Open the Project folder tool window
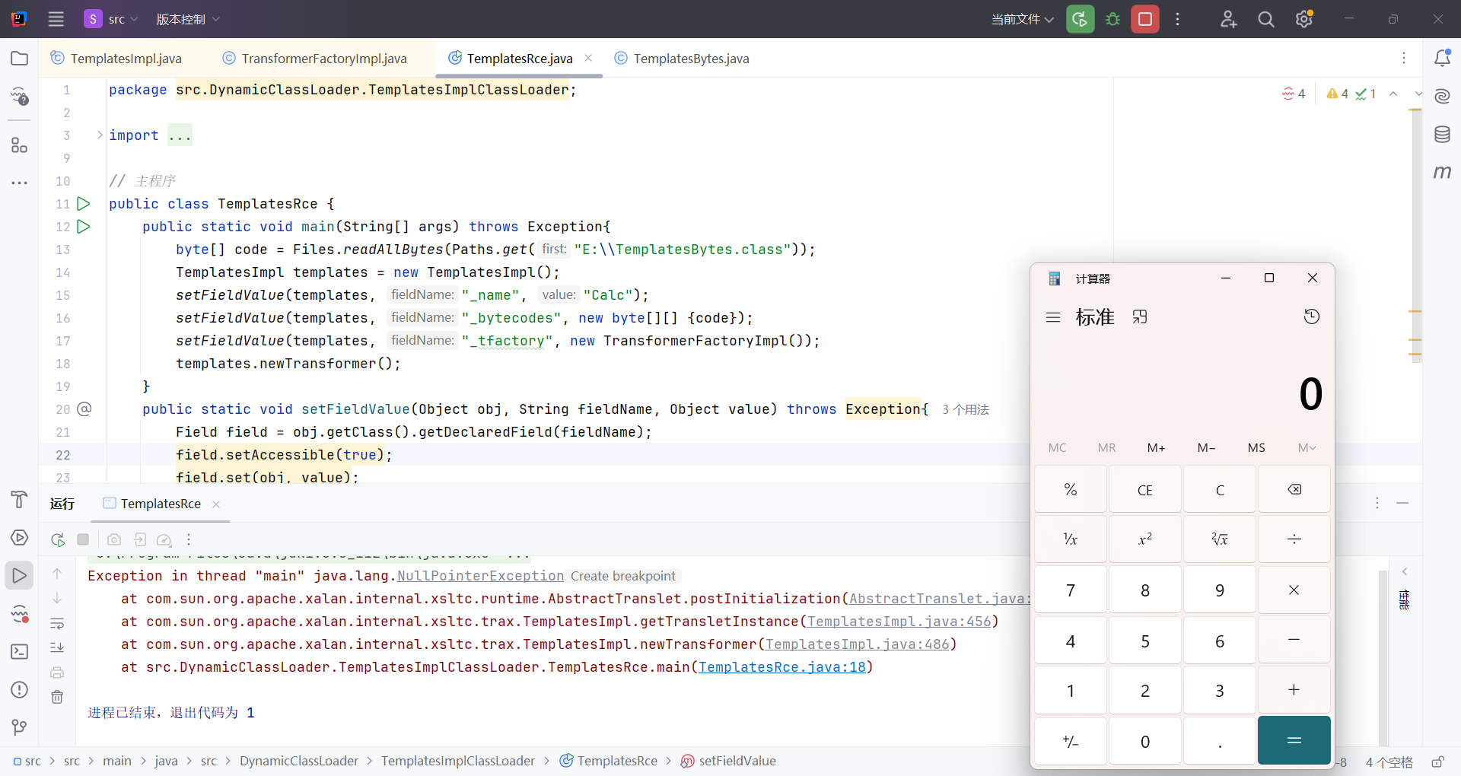This screenshot has height=776, width=1461. 20,59
